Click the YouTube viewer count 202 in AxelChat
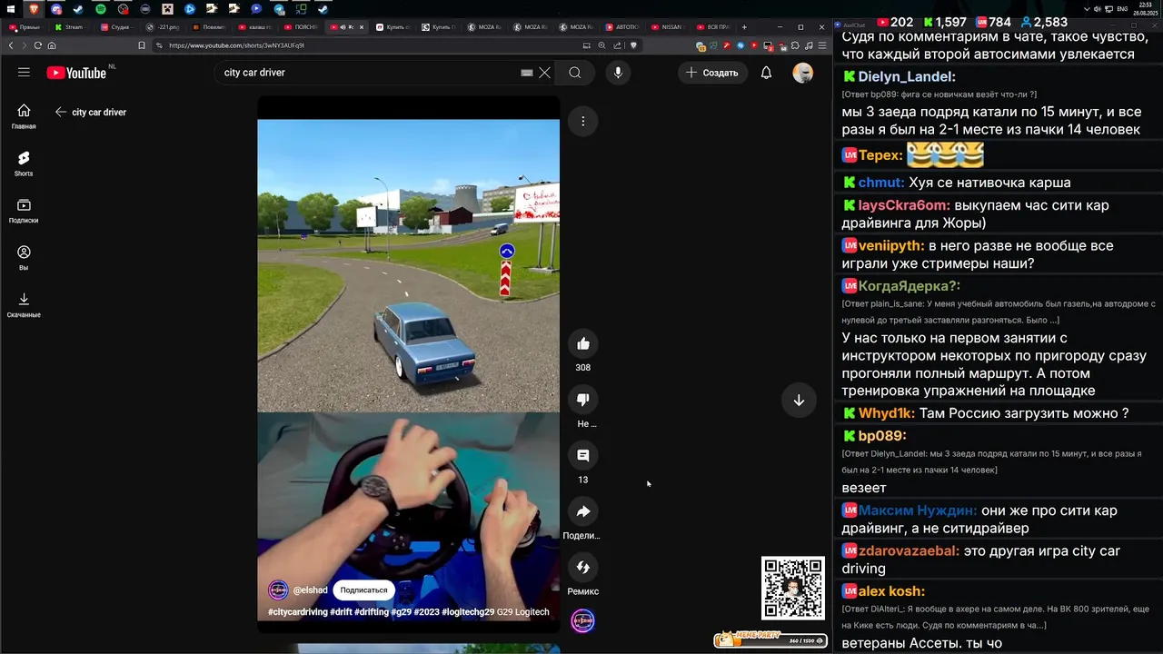The image size is (1163, 654). [x=894, y=22]
